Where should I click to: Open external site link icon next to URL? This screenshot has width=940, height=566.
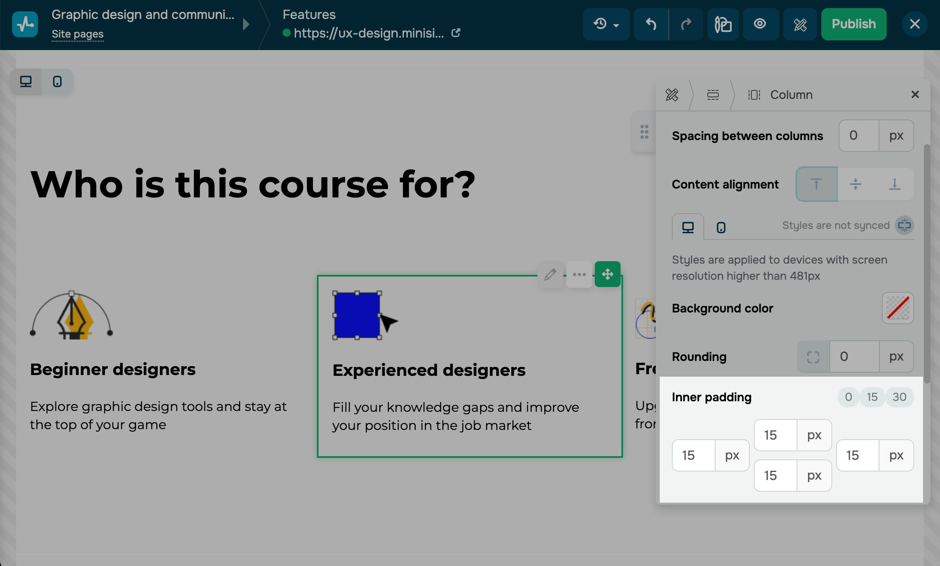click(x=456, y=33)
